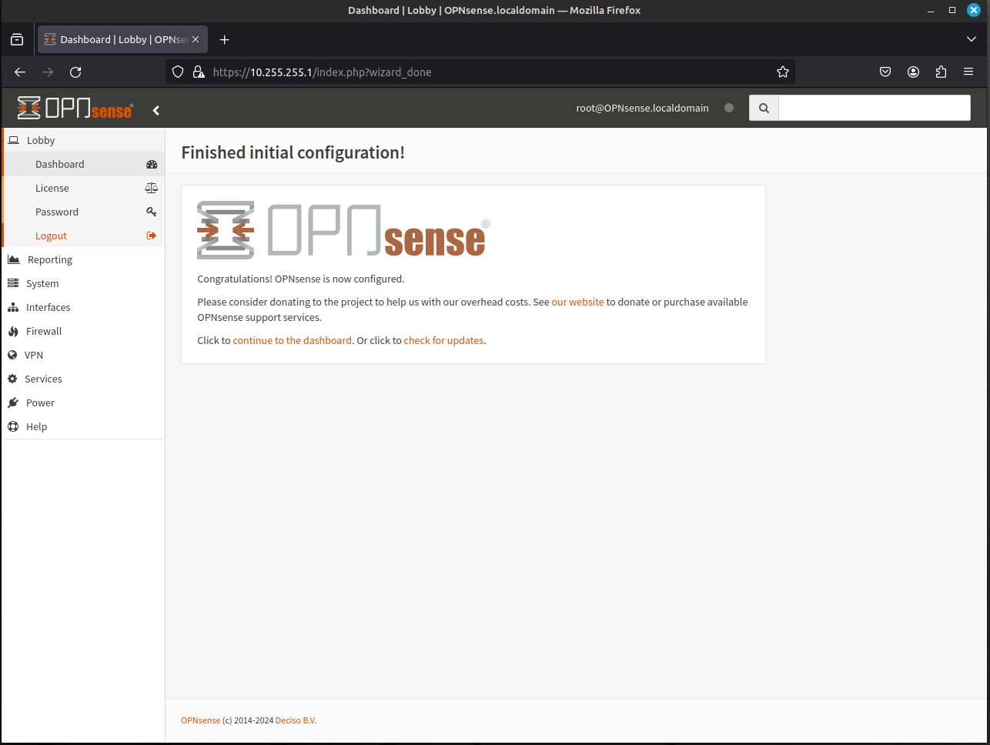Expand the Interfaces section
The width and height of the screenshot is (990, 745).
point(83,307)
